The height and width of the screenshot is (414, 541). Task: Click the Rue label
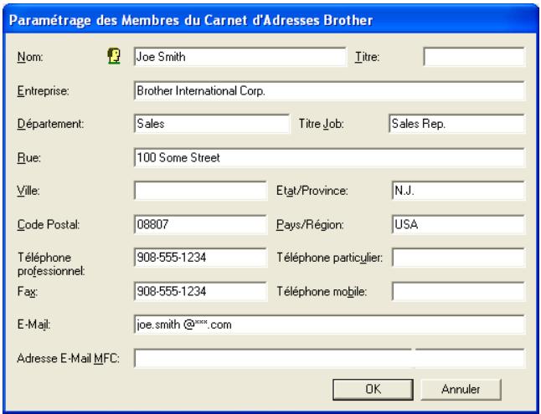pyautogui.click(x=29, y=157)
